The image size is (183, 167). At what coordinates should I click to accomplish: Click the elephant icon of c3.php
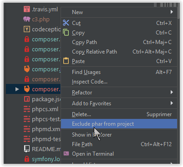(x=27, y=19)
